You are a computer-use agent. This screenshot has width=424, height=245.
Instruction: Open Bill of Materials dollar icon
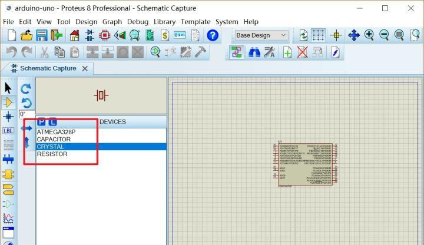pos(165,35)
